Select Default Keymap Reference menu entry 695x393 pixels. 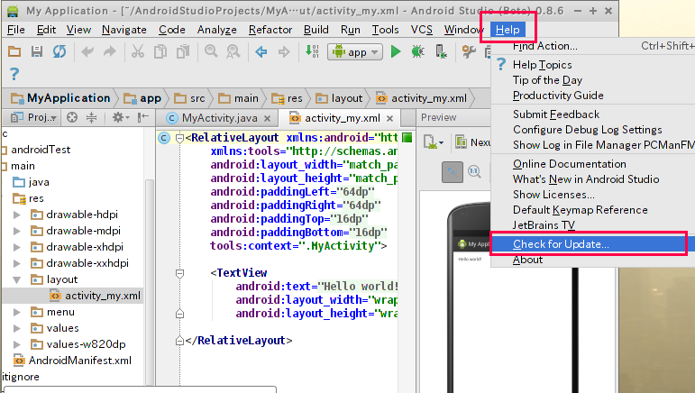pos(592,210)
